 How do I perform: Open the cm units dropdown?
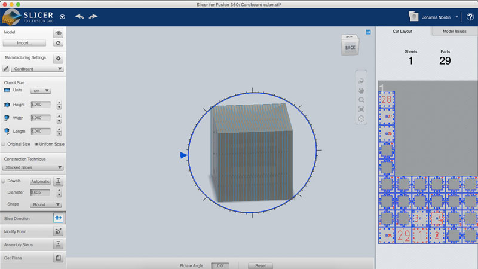41,91
